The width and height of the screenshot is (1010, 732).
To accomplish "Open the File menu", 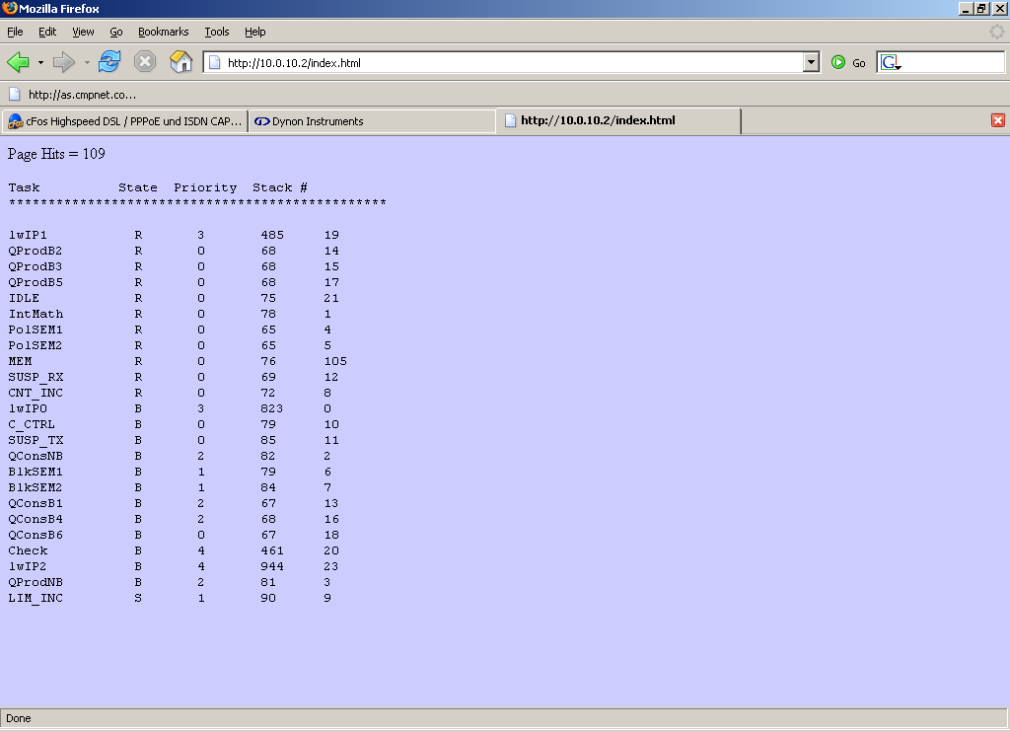I will click(15, 32).
